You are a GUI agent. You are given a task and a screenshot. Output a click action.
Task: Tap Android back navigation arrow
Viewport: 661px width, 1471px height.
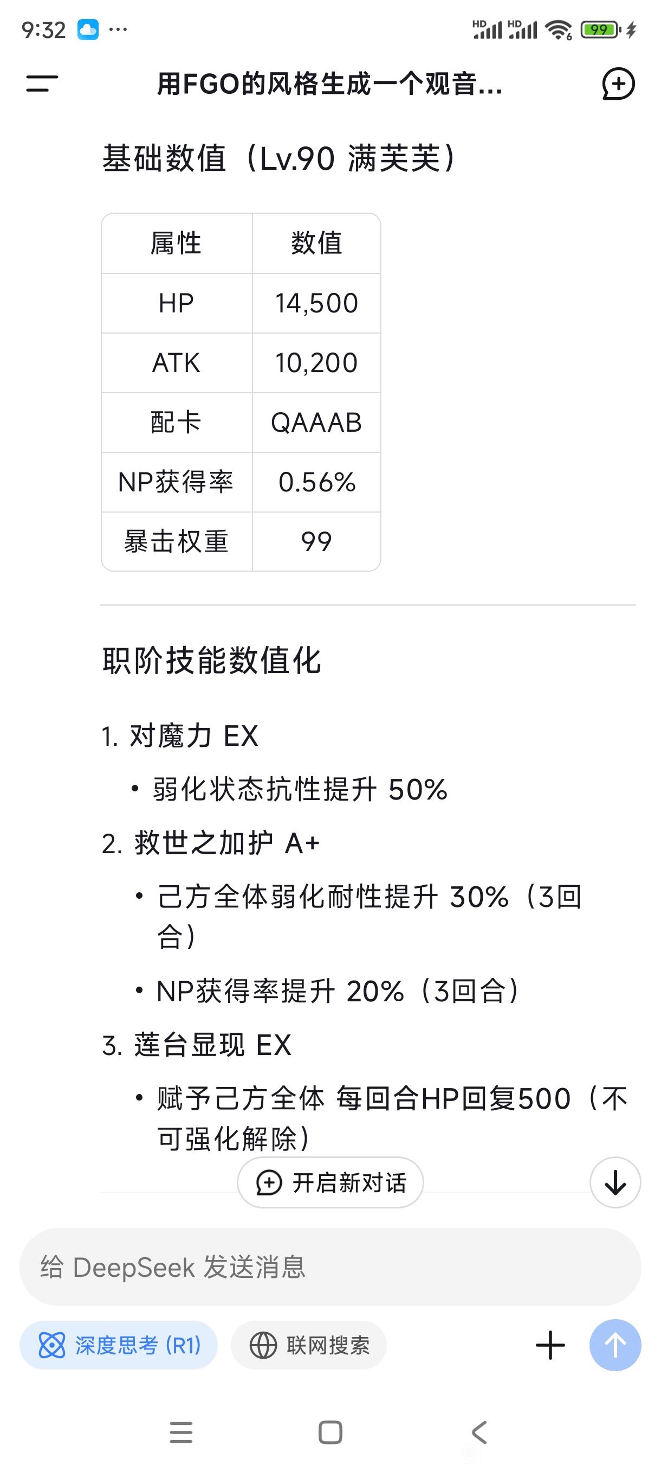(x=479, y=1432)
